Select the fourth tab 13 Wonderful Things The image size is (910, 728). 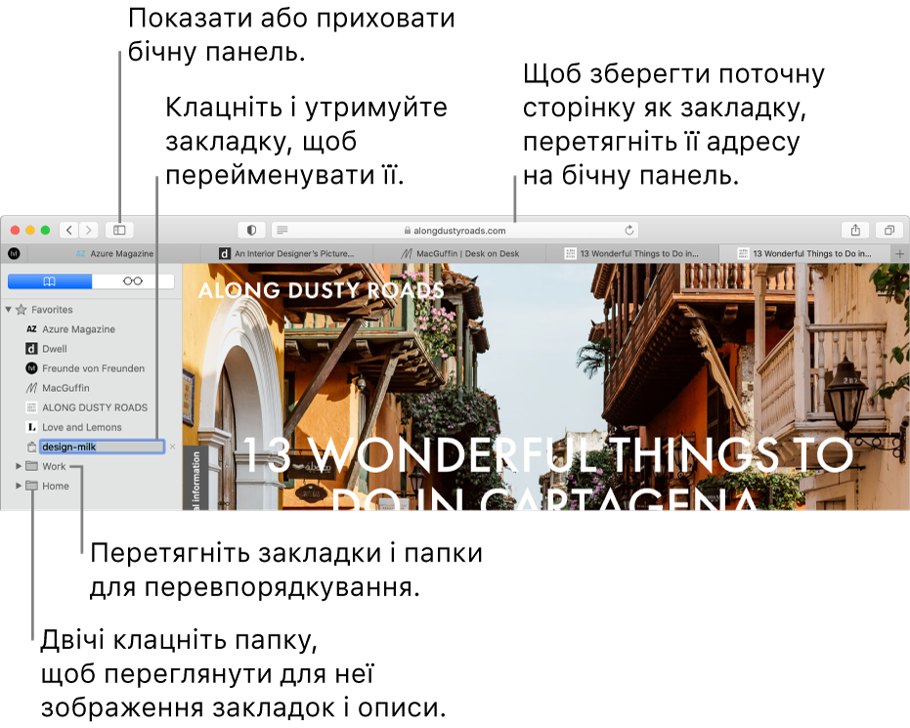[632, 253]
